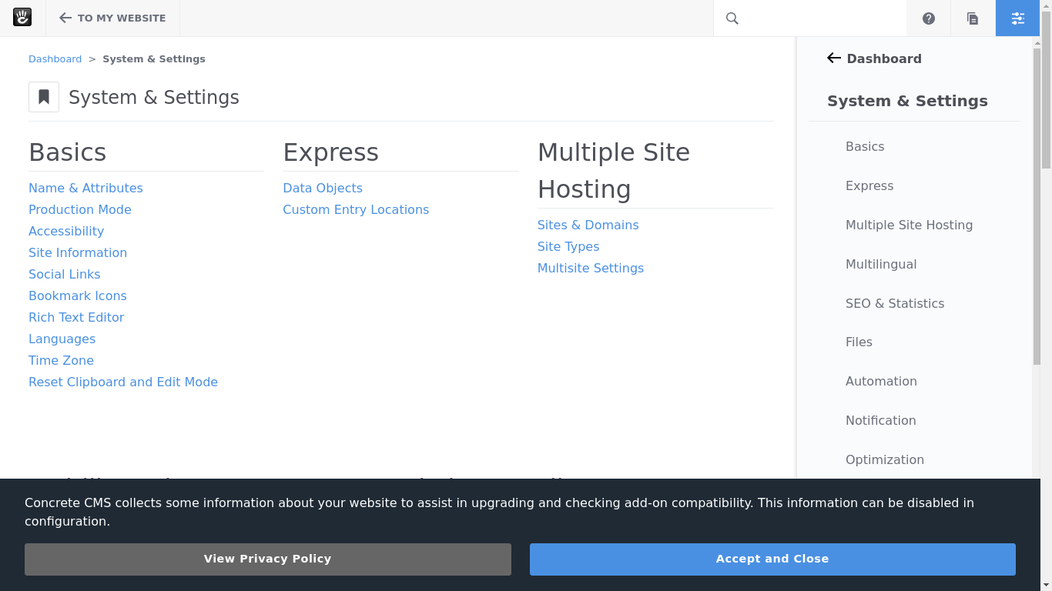Open the Sites & Domains link

tap(588, 225)
